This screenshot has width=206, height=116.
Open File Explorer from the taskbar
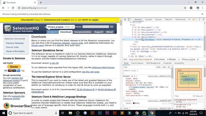(x=70, y=113)
